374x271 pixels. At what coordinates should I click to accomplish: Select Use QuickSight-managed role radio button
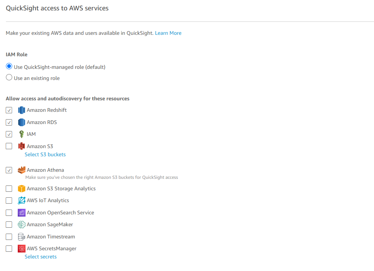click(x=9, y=66)
